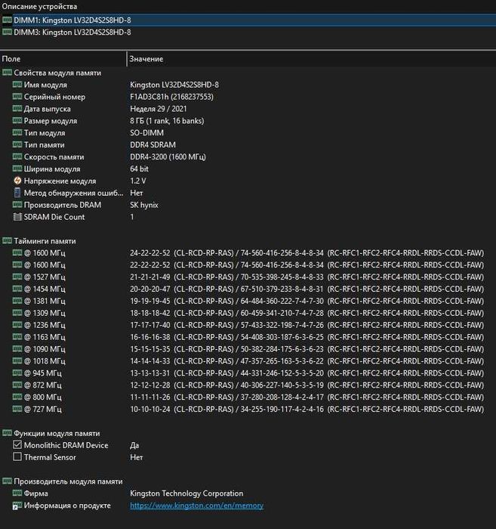This screenshot has width=496, height=529.
Task: Select 'DDR4-3200 (1600 МГц)' speed value
Action: click(x=168, y=157)
